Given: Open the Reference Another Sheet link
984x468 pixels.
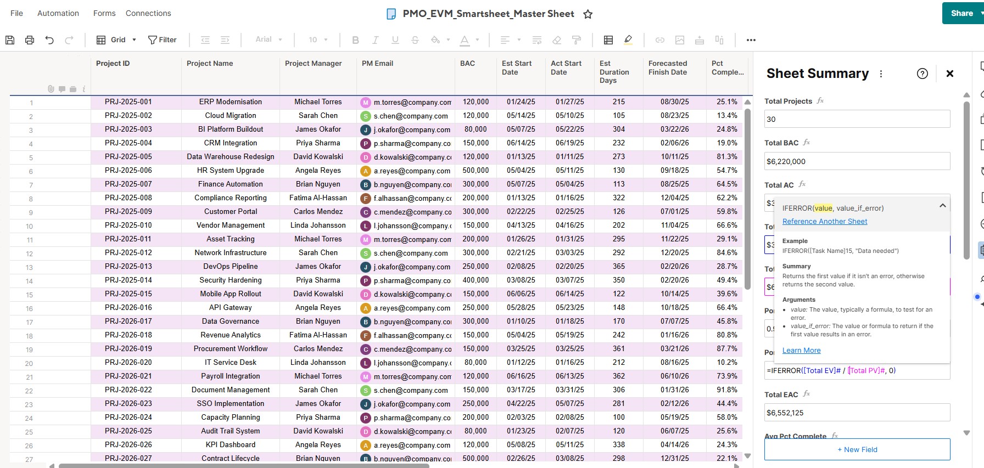Looking at the screenshot, I should click(x=825, y=222).
